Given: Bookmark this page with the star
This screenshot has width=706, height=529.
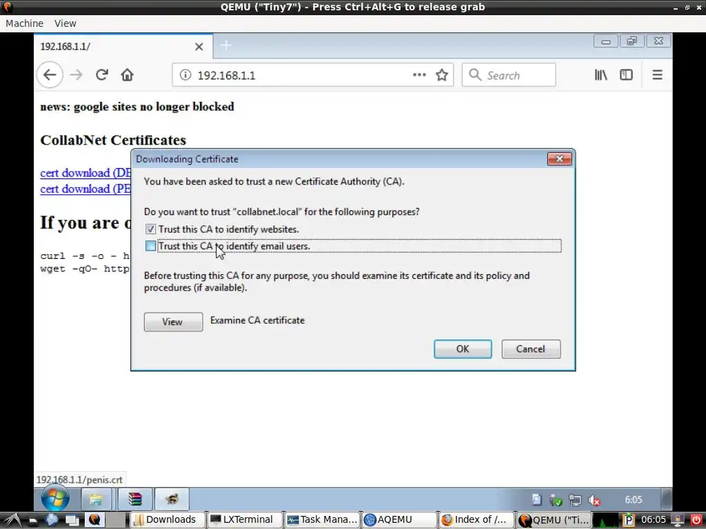Looking at the screenshot, I should tap(442, 74).
